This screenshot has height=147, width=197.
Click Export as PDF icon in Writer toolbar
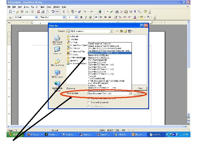38,12
